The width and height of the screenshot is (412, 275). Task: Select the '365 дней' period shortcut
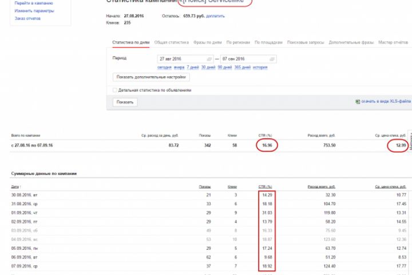click(x=243, y=68)
